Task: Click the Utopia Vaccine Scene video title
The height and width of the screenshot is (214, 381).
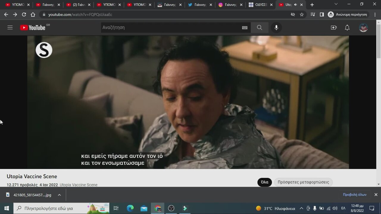Action: [32, 177]
